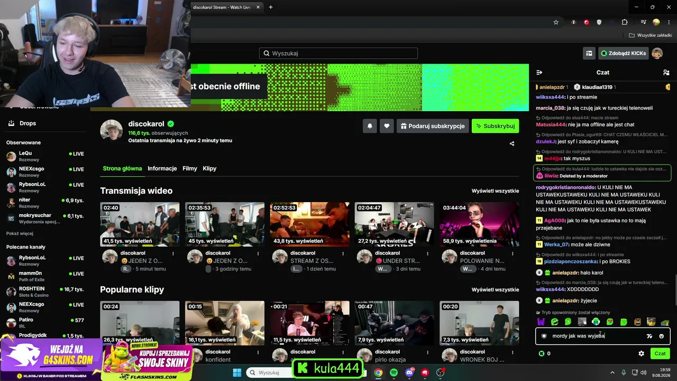Open the emoji picker in chat input
The image size is (677, 381).
(661, 336)
